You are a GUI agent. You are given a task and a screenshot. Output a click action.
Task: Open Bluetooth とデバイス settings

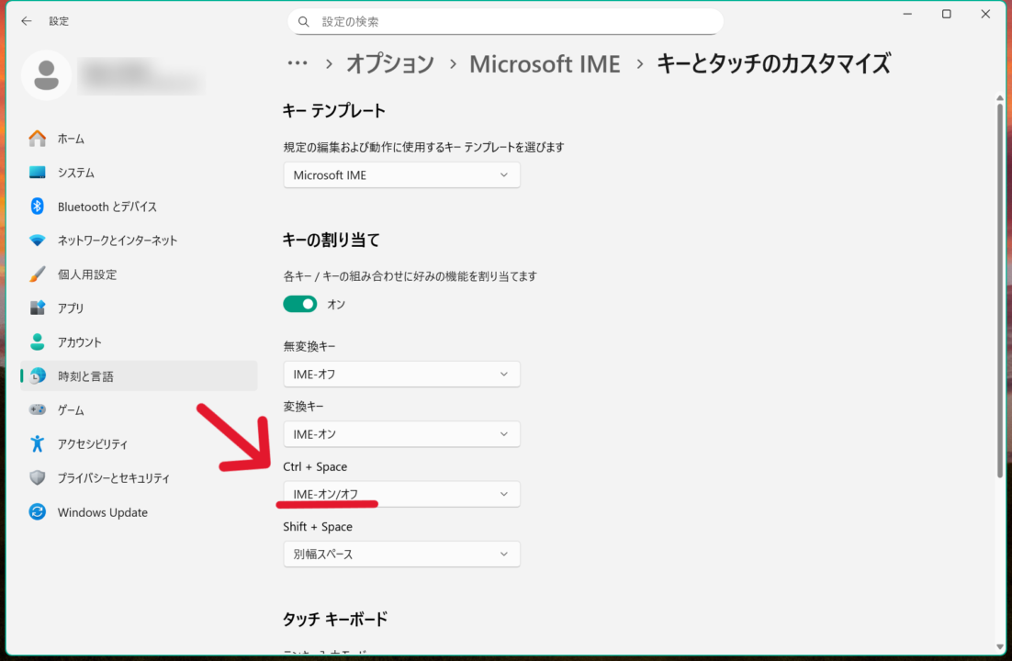[x=139, y=207]
